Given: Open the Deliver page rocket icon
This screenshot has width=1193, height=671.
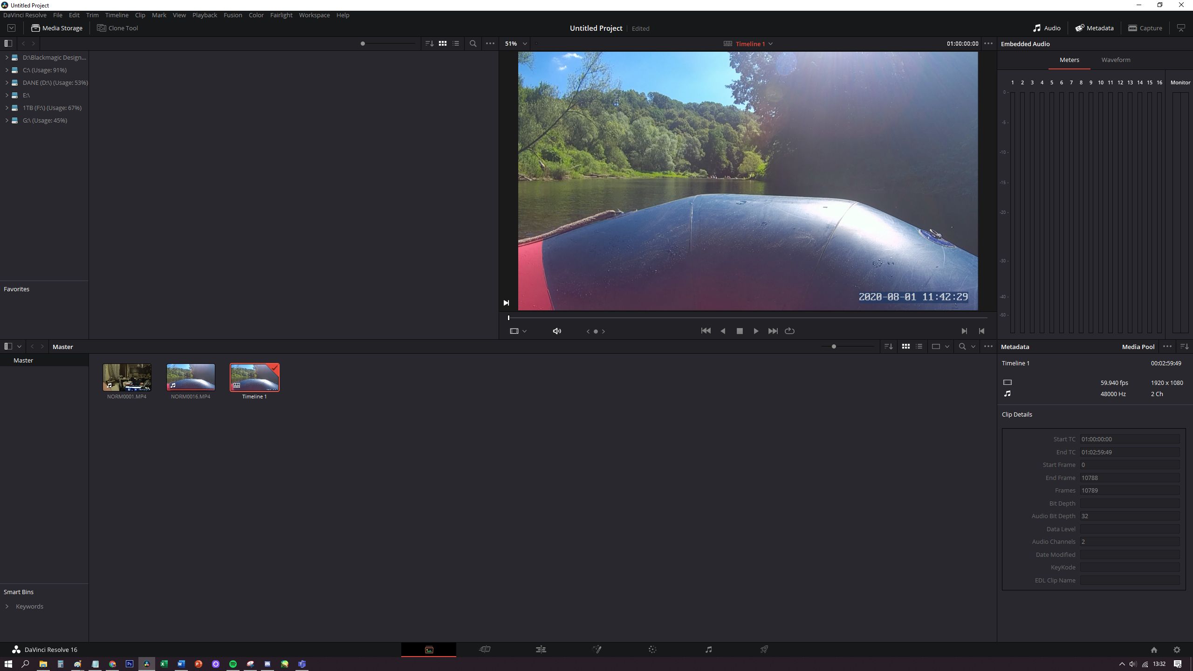Looking at the screenshot, I should [x=764, y=650].
